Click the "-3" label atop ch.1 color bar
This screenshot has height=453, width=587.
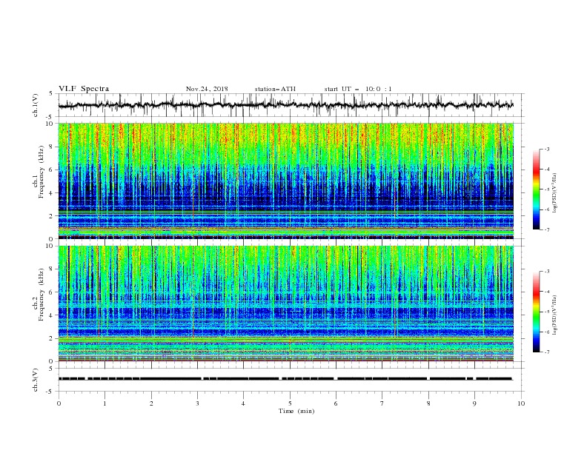point(547,149)
